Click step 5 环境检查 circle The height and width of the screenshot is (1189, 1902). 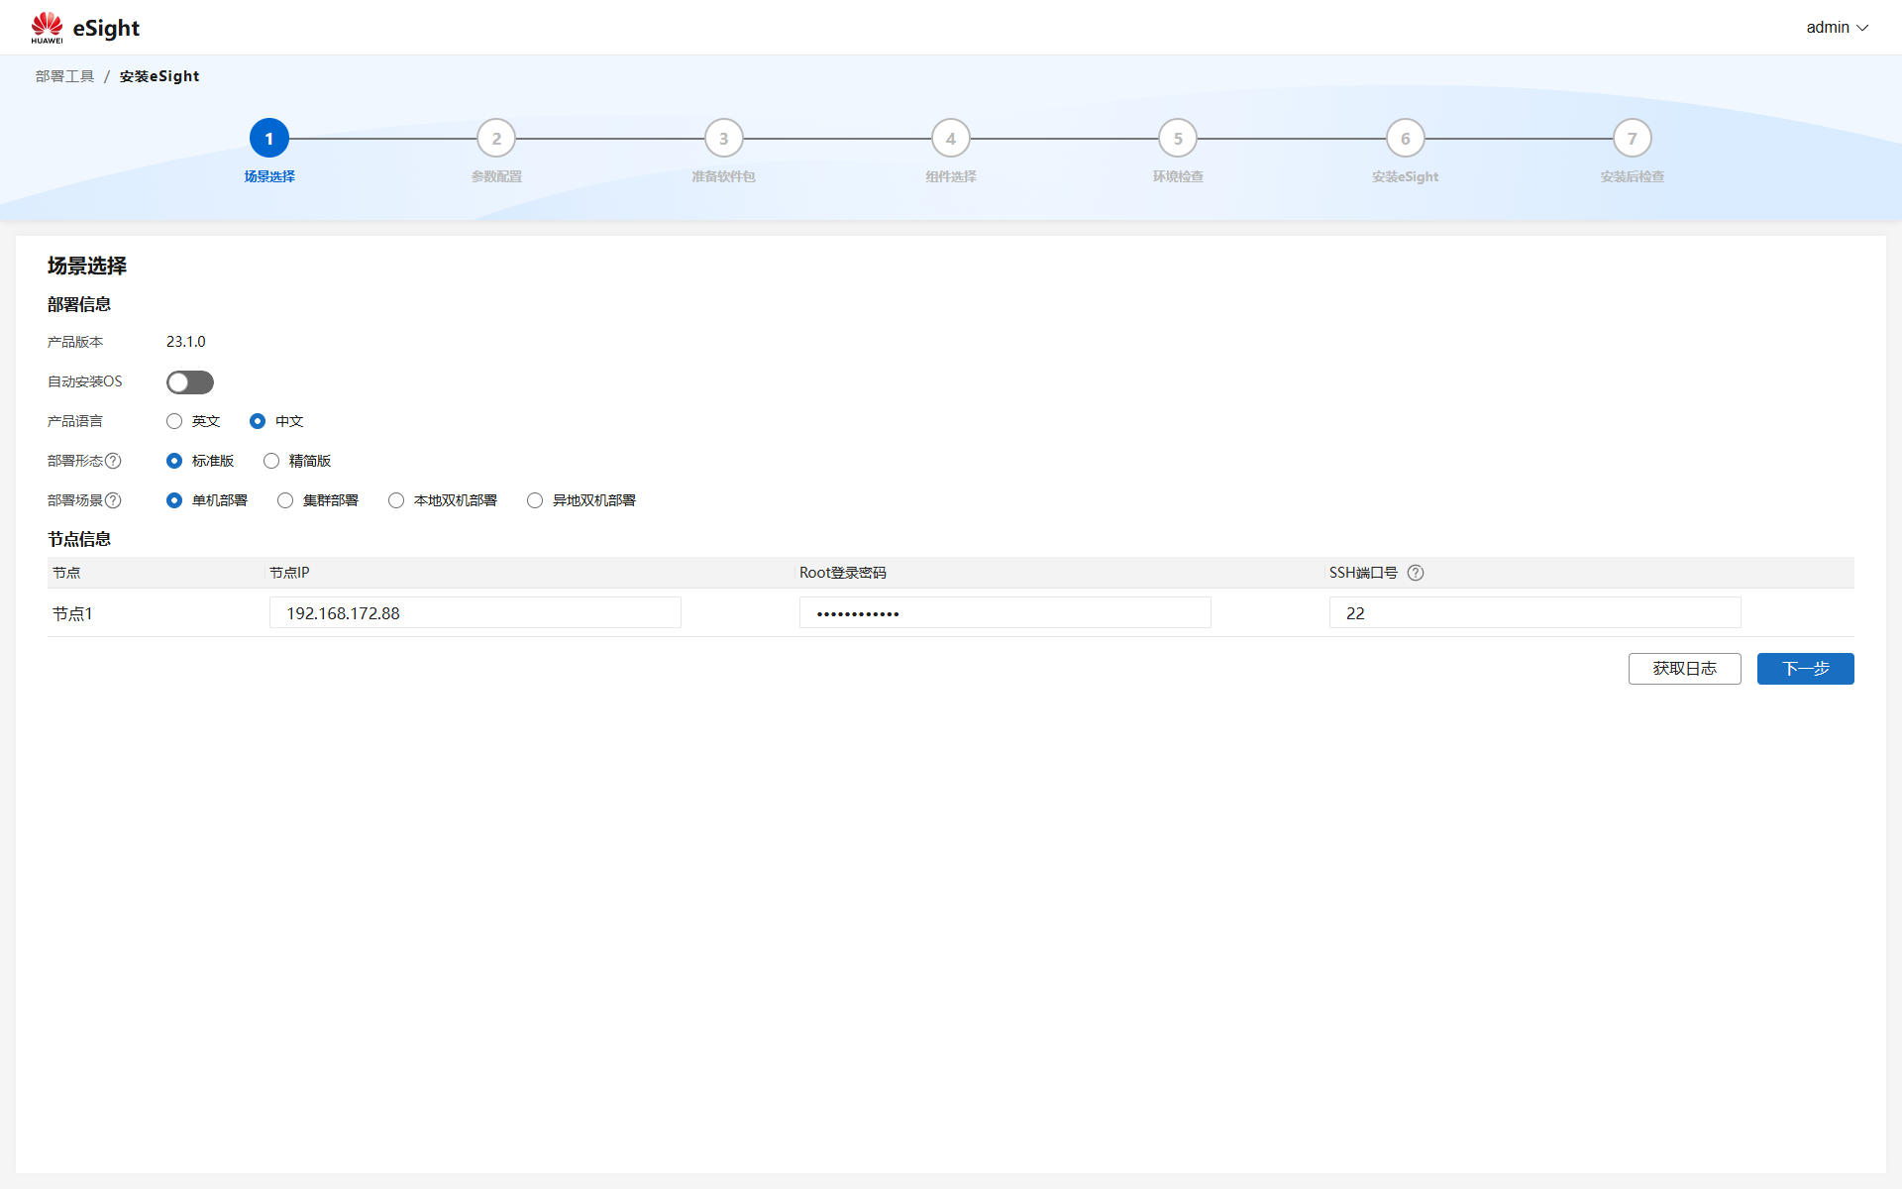point(1178,139)
